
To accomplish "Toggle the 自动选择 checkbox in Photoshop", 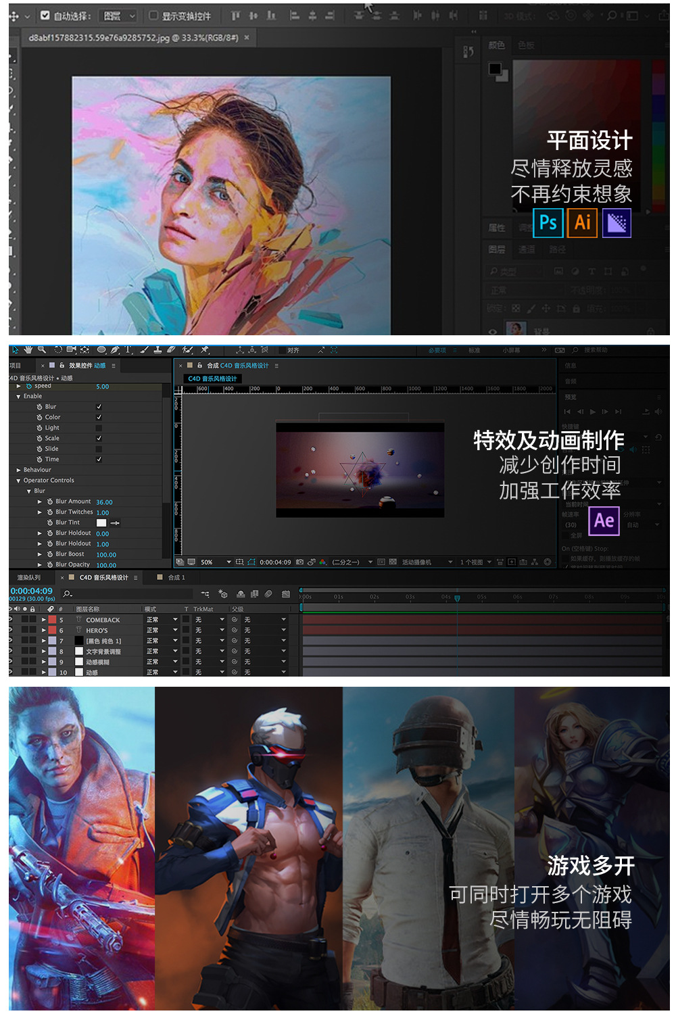I will tap(45, 16).
